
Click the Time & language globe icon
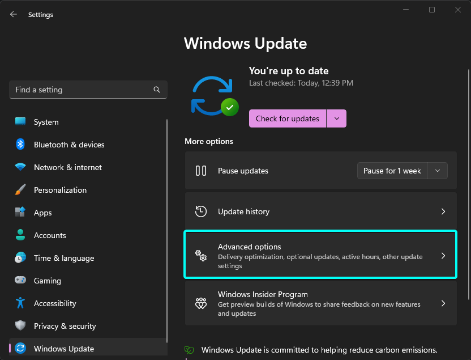click(20, 258)
